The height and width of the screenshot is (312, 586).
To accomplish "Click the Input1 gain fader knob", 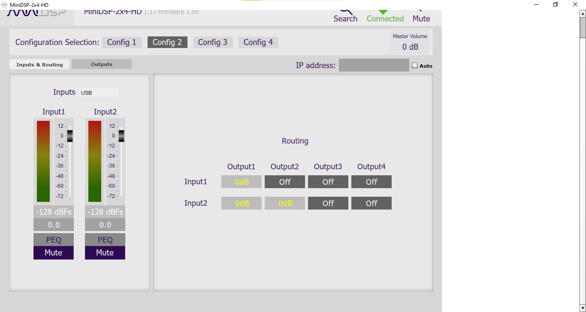I will pos(70,136).
